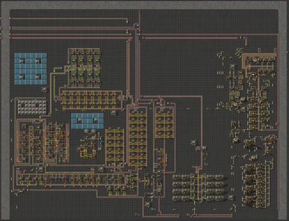The image size is (289, 221).
Task: Click the main vertical bus belt above the furnaces
Action: point(137,64)
